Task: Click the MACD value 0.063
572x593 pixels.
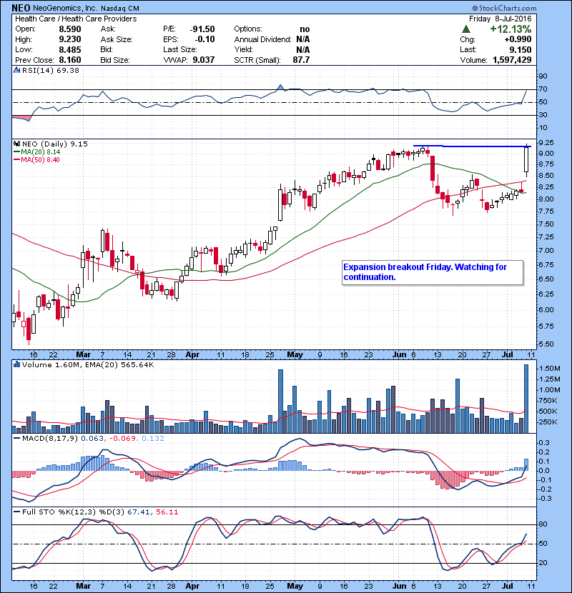Action: coord(92,439)
